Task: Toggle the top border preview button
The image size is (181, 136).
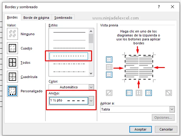Action: pos(109,59)
